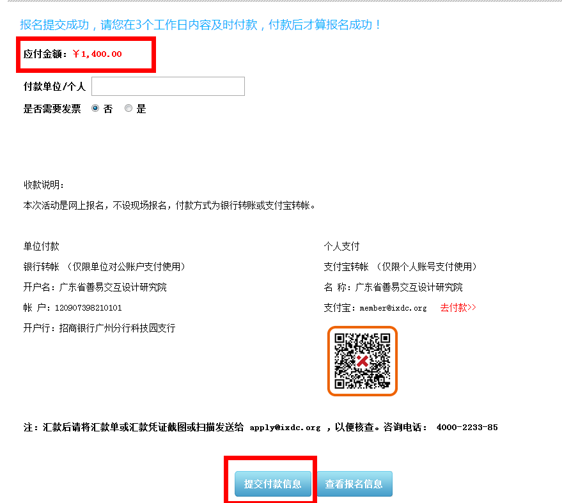Select the 是 invoice radio button
The image size is (562, 503).
[x=129, y=109]
